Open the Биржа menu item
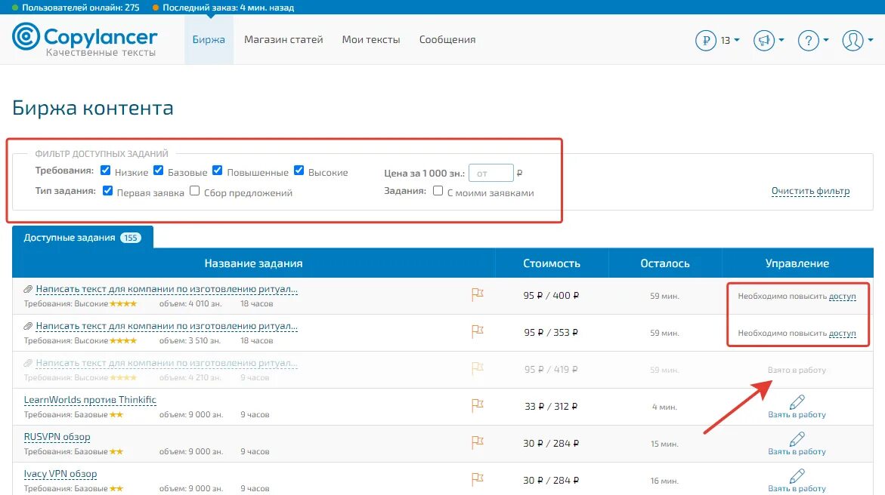This screenshot has height=495, width=885. [x=209, y=39]
